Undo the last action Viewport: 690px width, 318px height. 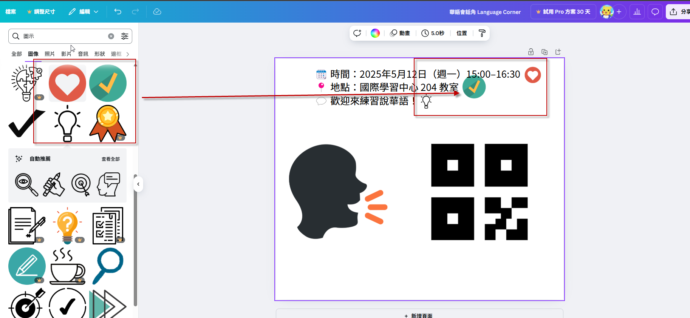[118, 12]
